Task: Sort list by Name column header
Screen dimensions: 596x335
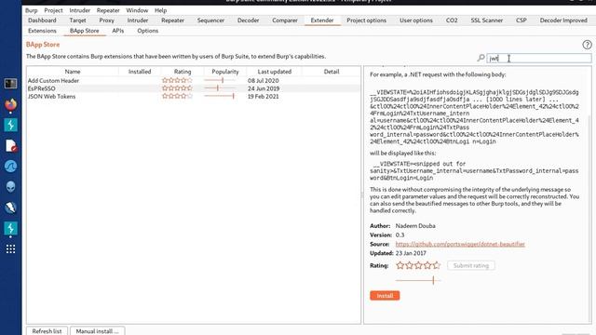Action: (73, 72)
